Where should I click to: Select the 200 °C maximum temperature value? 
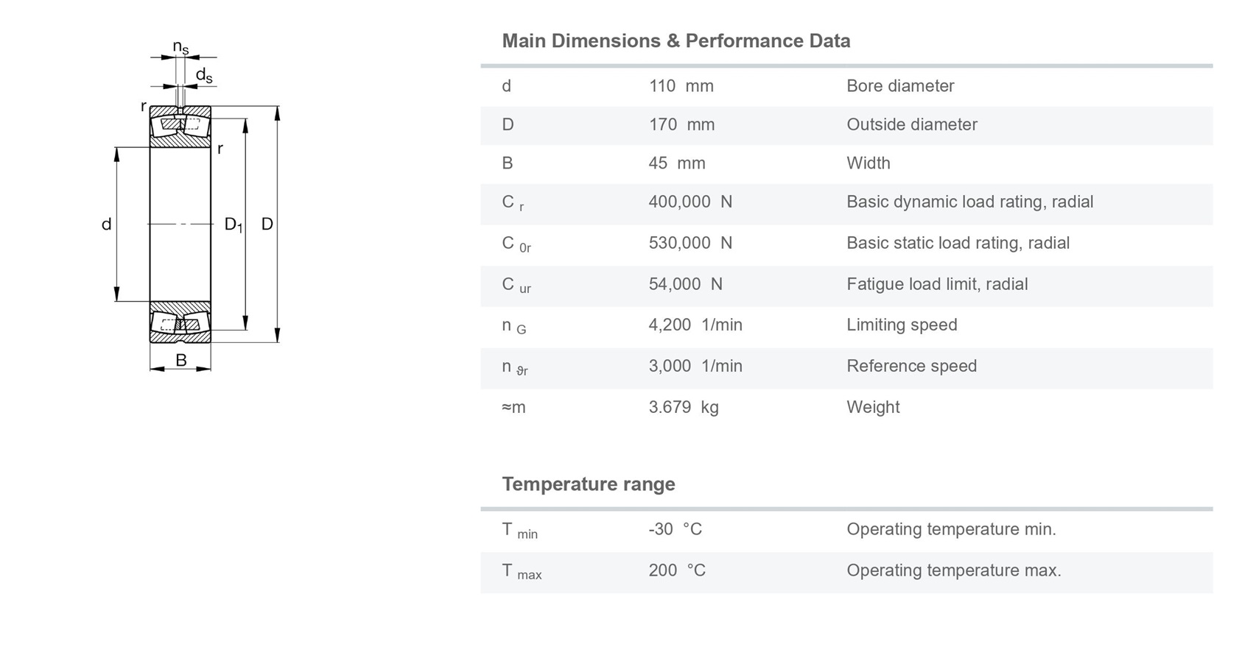coord(676,570)
